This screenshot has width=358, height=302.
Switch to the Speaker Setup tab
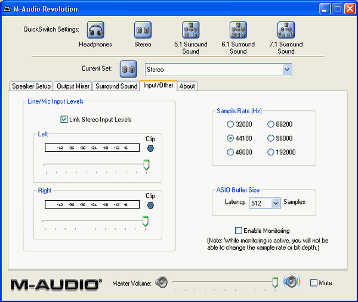click(x=31, y=86)
